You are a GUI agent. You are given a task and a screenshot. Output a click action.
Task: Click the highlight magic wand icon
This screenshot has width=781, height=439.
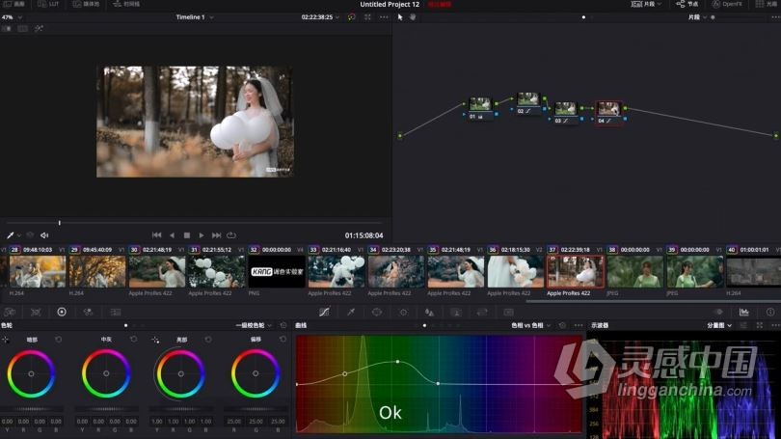coord(39,29)
